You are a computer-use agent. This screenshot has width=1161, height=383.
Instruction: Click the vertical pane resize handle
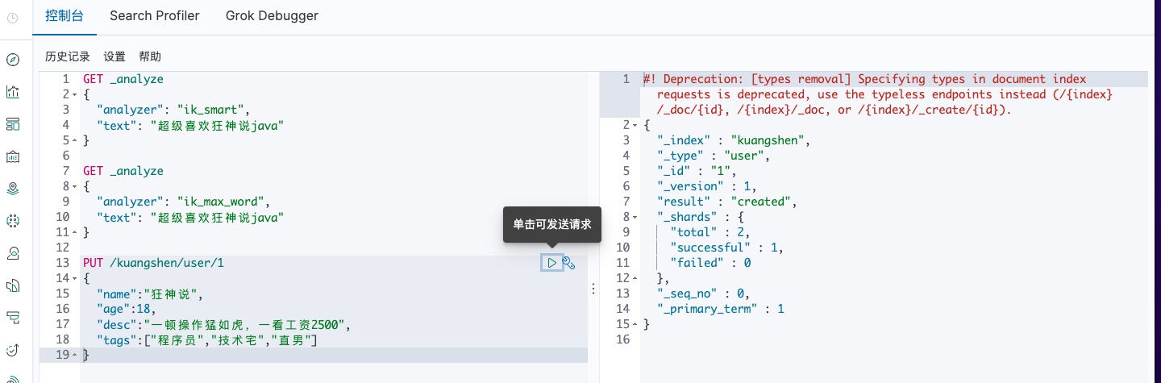click(x=594, y=288)
